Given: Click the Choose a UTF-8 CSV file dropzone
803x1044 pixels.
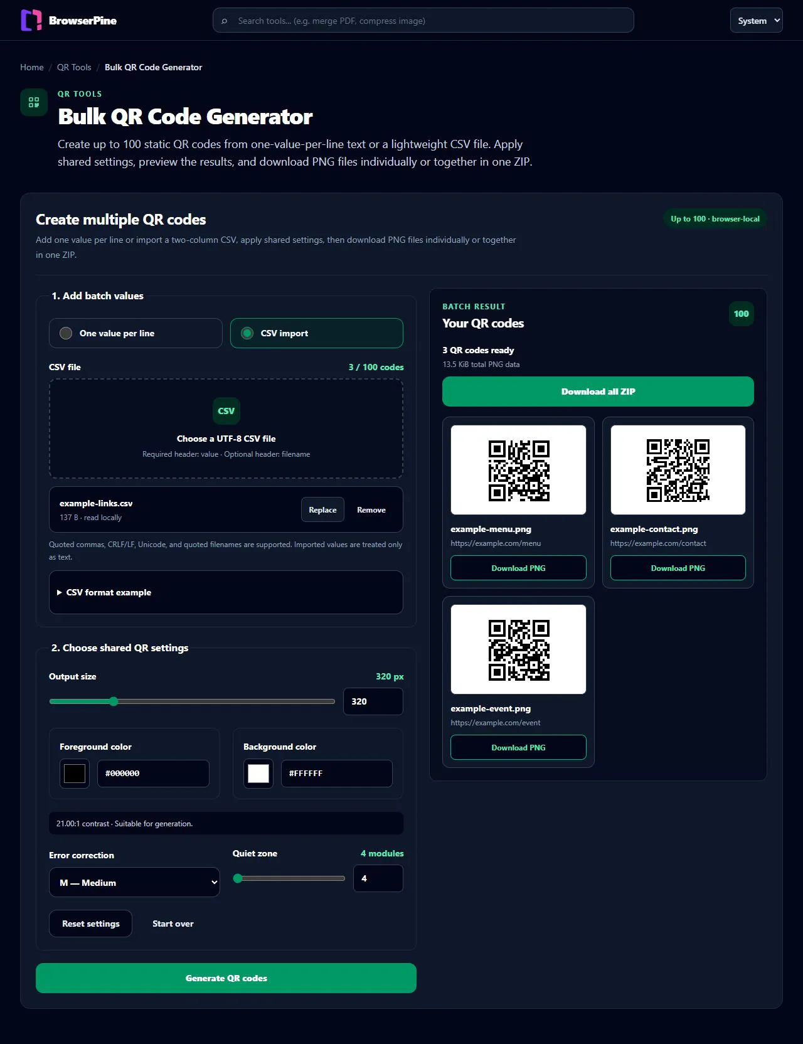Looking at the screenshot, I should click(x=226, y=429).
